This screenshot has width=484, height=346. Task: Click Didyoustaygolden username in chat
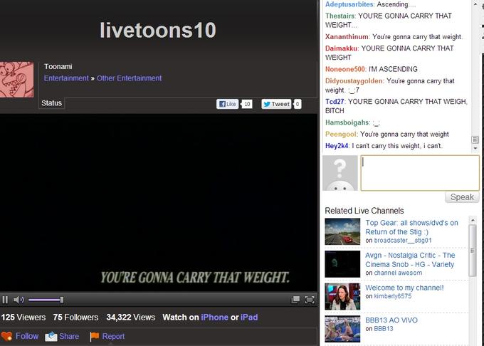point(354,81)
